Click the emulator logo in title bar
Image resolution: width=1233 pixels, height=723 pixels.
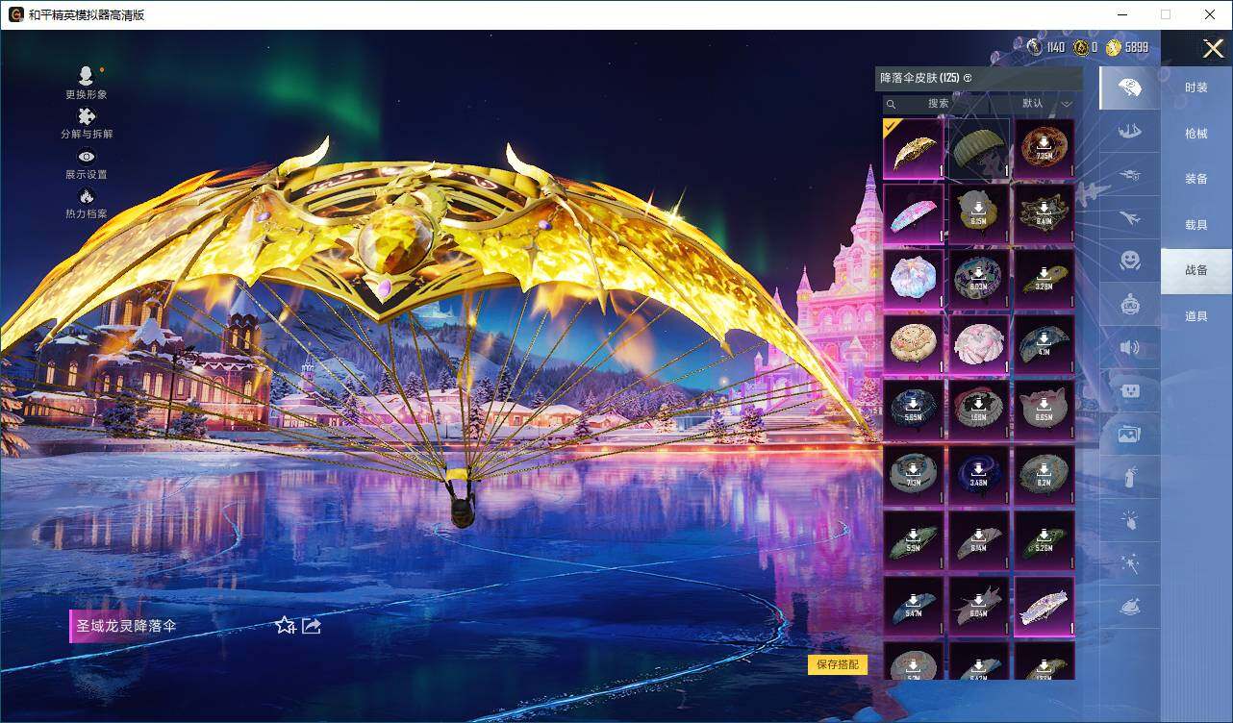(15, 14)
